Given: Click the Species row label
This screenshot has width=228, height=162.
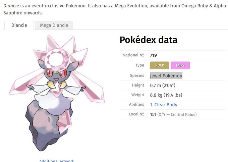Looking at the screenshot, I should (137, 75).
